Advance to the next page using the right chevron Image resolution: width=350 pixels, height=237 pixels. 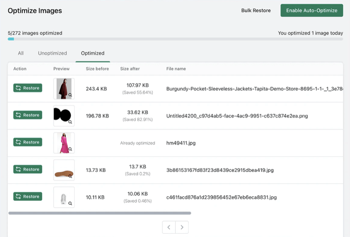pyautogui.click(x=182, y=227)
